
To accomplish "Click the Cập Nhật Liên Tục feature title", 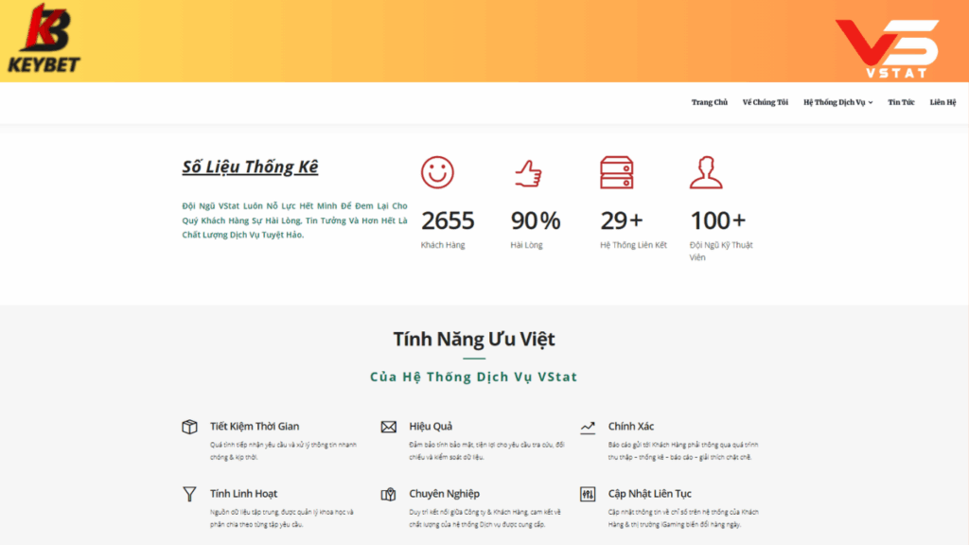I will [649, 494].
